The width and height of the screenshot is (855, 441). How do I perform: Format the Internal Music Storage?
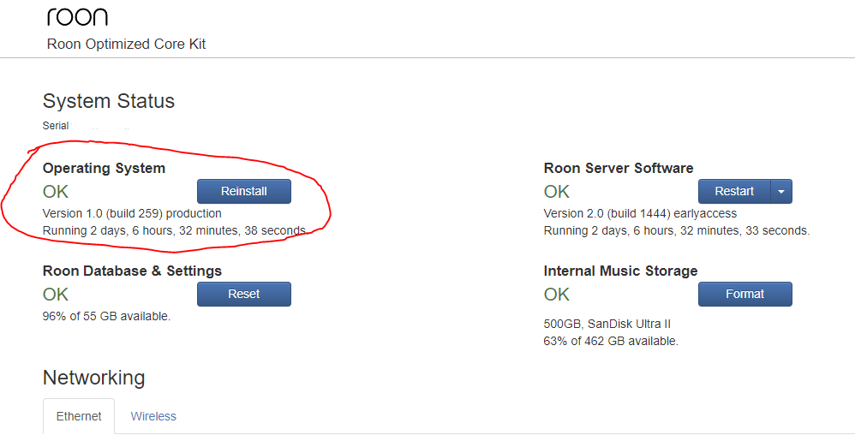744,294
